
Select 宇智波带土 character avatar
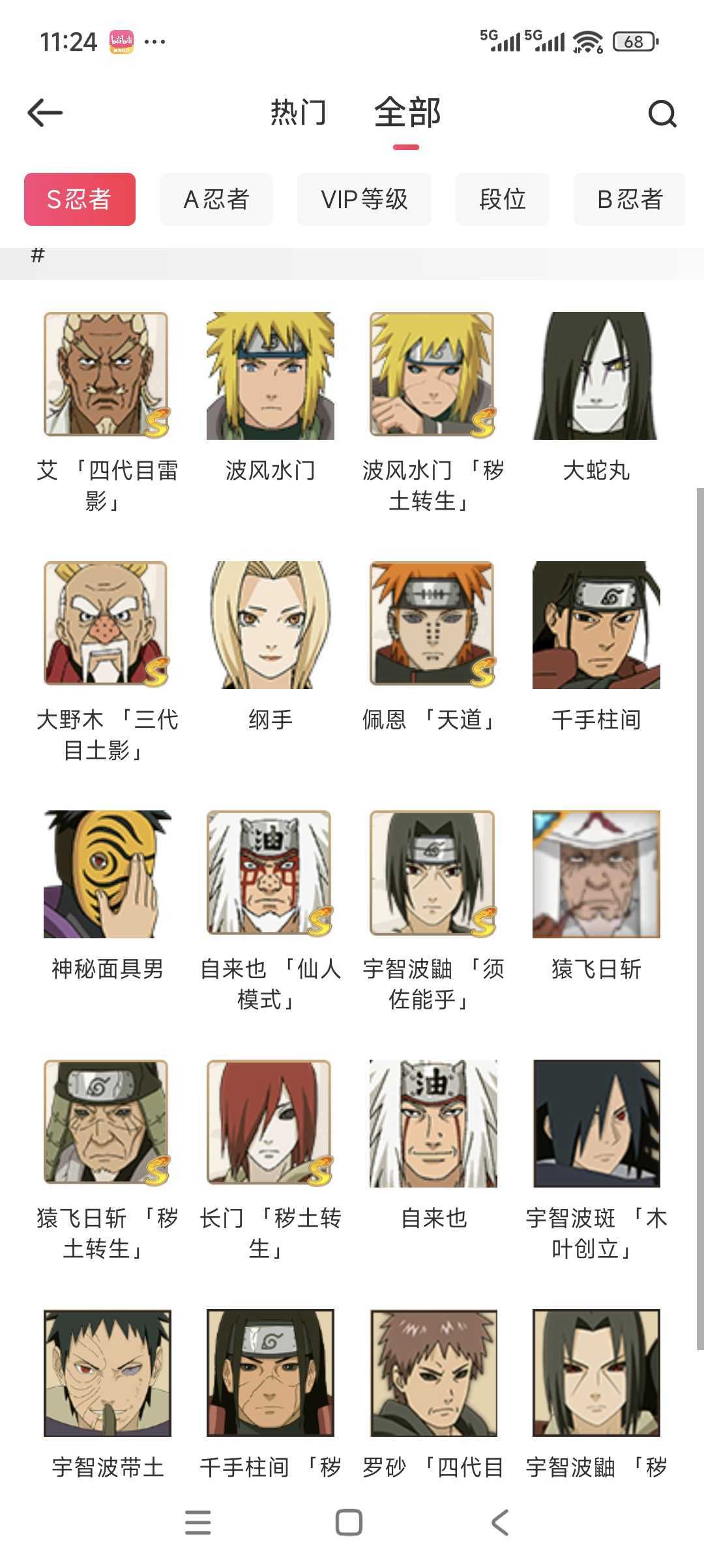(x=108, y=1372)
